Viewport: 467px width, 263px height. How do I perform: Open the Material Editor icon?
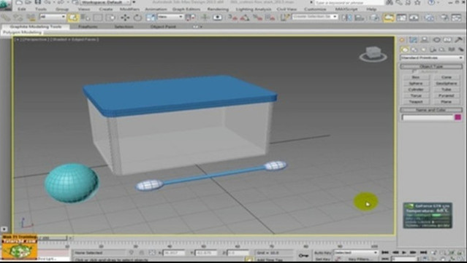coord(429,17)
